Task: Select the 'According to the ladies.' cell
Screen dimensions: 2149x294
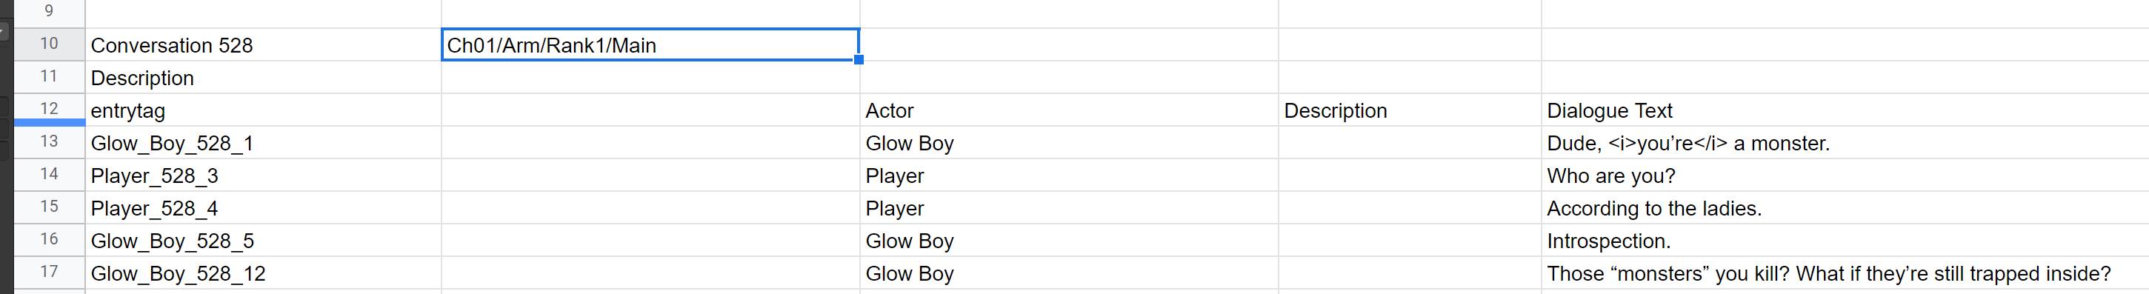Action: [x=1845, y=207]
